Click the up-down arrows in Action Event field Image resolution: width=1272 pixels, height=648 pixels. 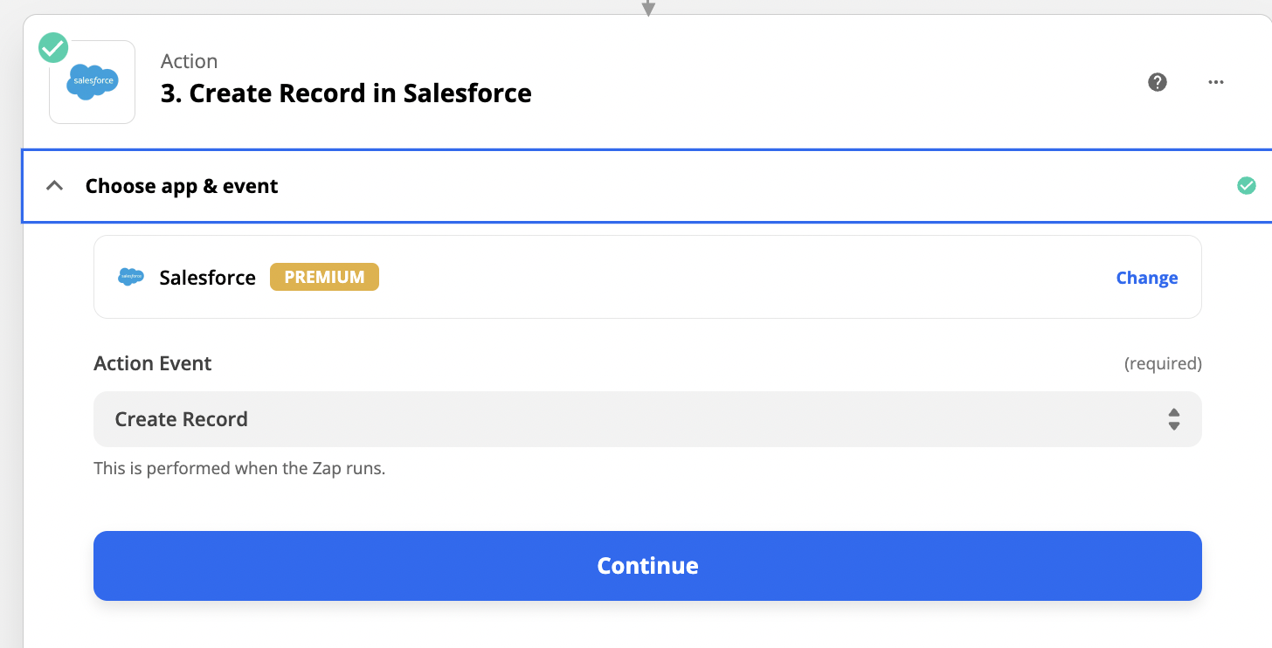point(1174,419)
